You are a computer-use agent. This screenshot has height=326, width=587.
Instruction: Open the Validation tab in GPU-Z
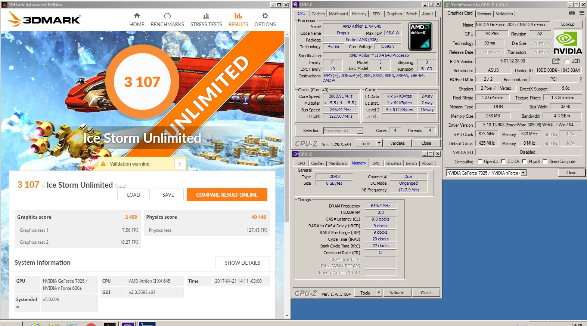tap(504, 14)
